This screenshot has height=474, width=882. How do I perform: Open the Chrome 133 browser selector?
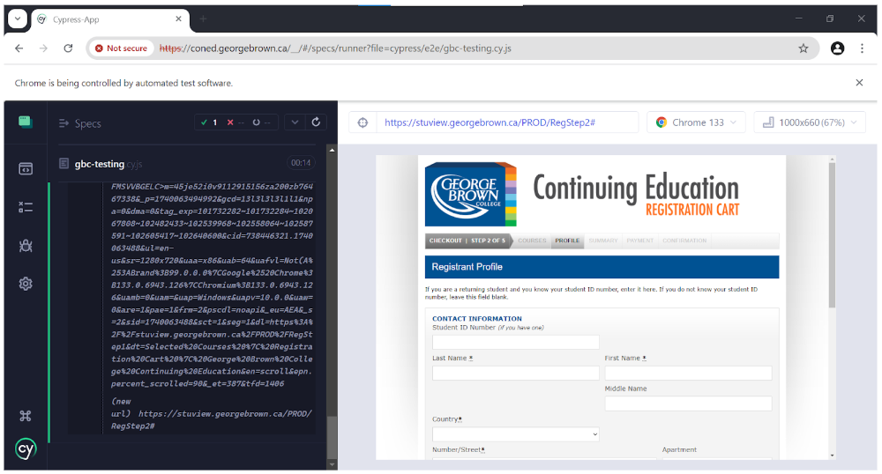pyautogui.click(x=697, y=122)
